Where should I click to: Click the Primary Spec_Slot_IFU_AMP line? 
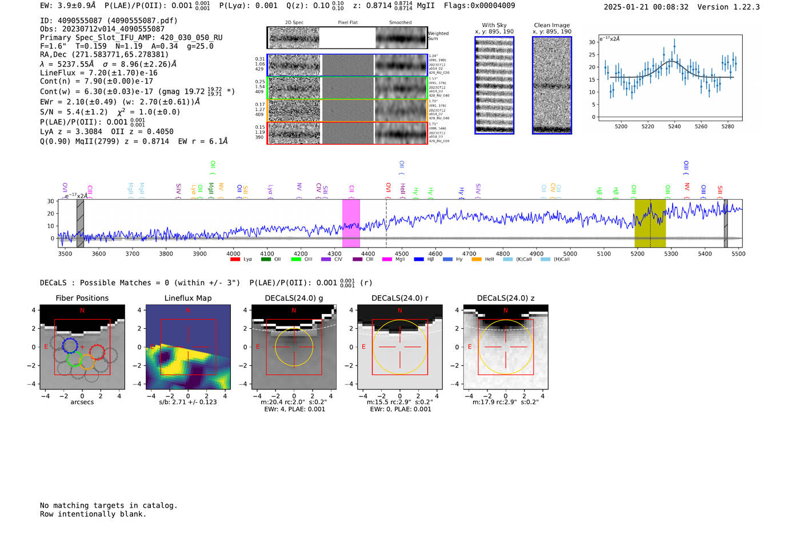coord(131,38)
